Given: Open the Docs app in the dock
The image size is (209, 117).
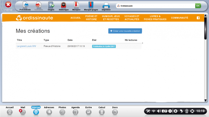Looking at the screenshot, I should coord(115,111).
